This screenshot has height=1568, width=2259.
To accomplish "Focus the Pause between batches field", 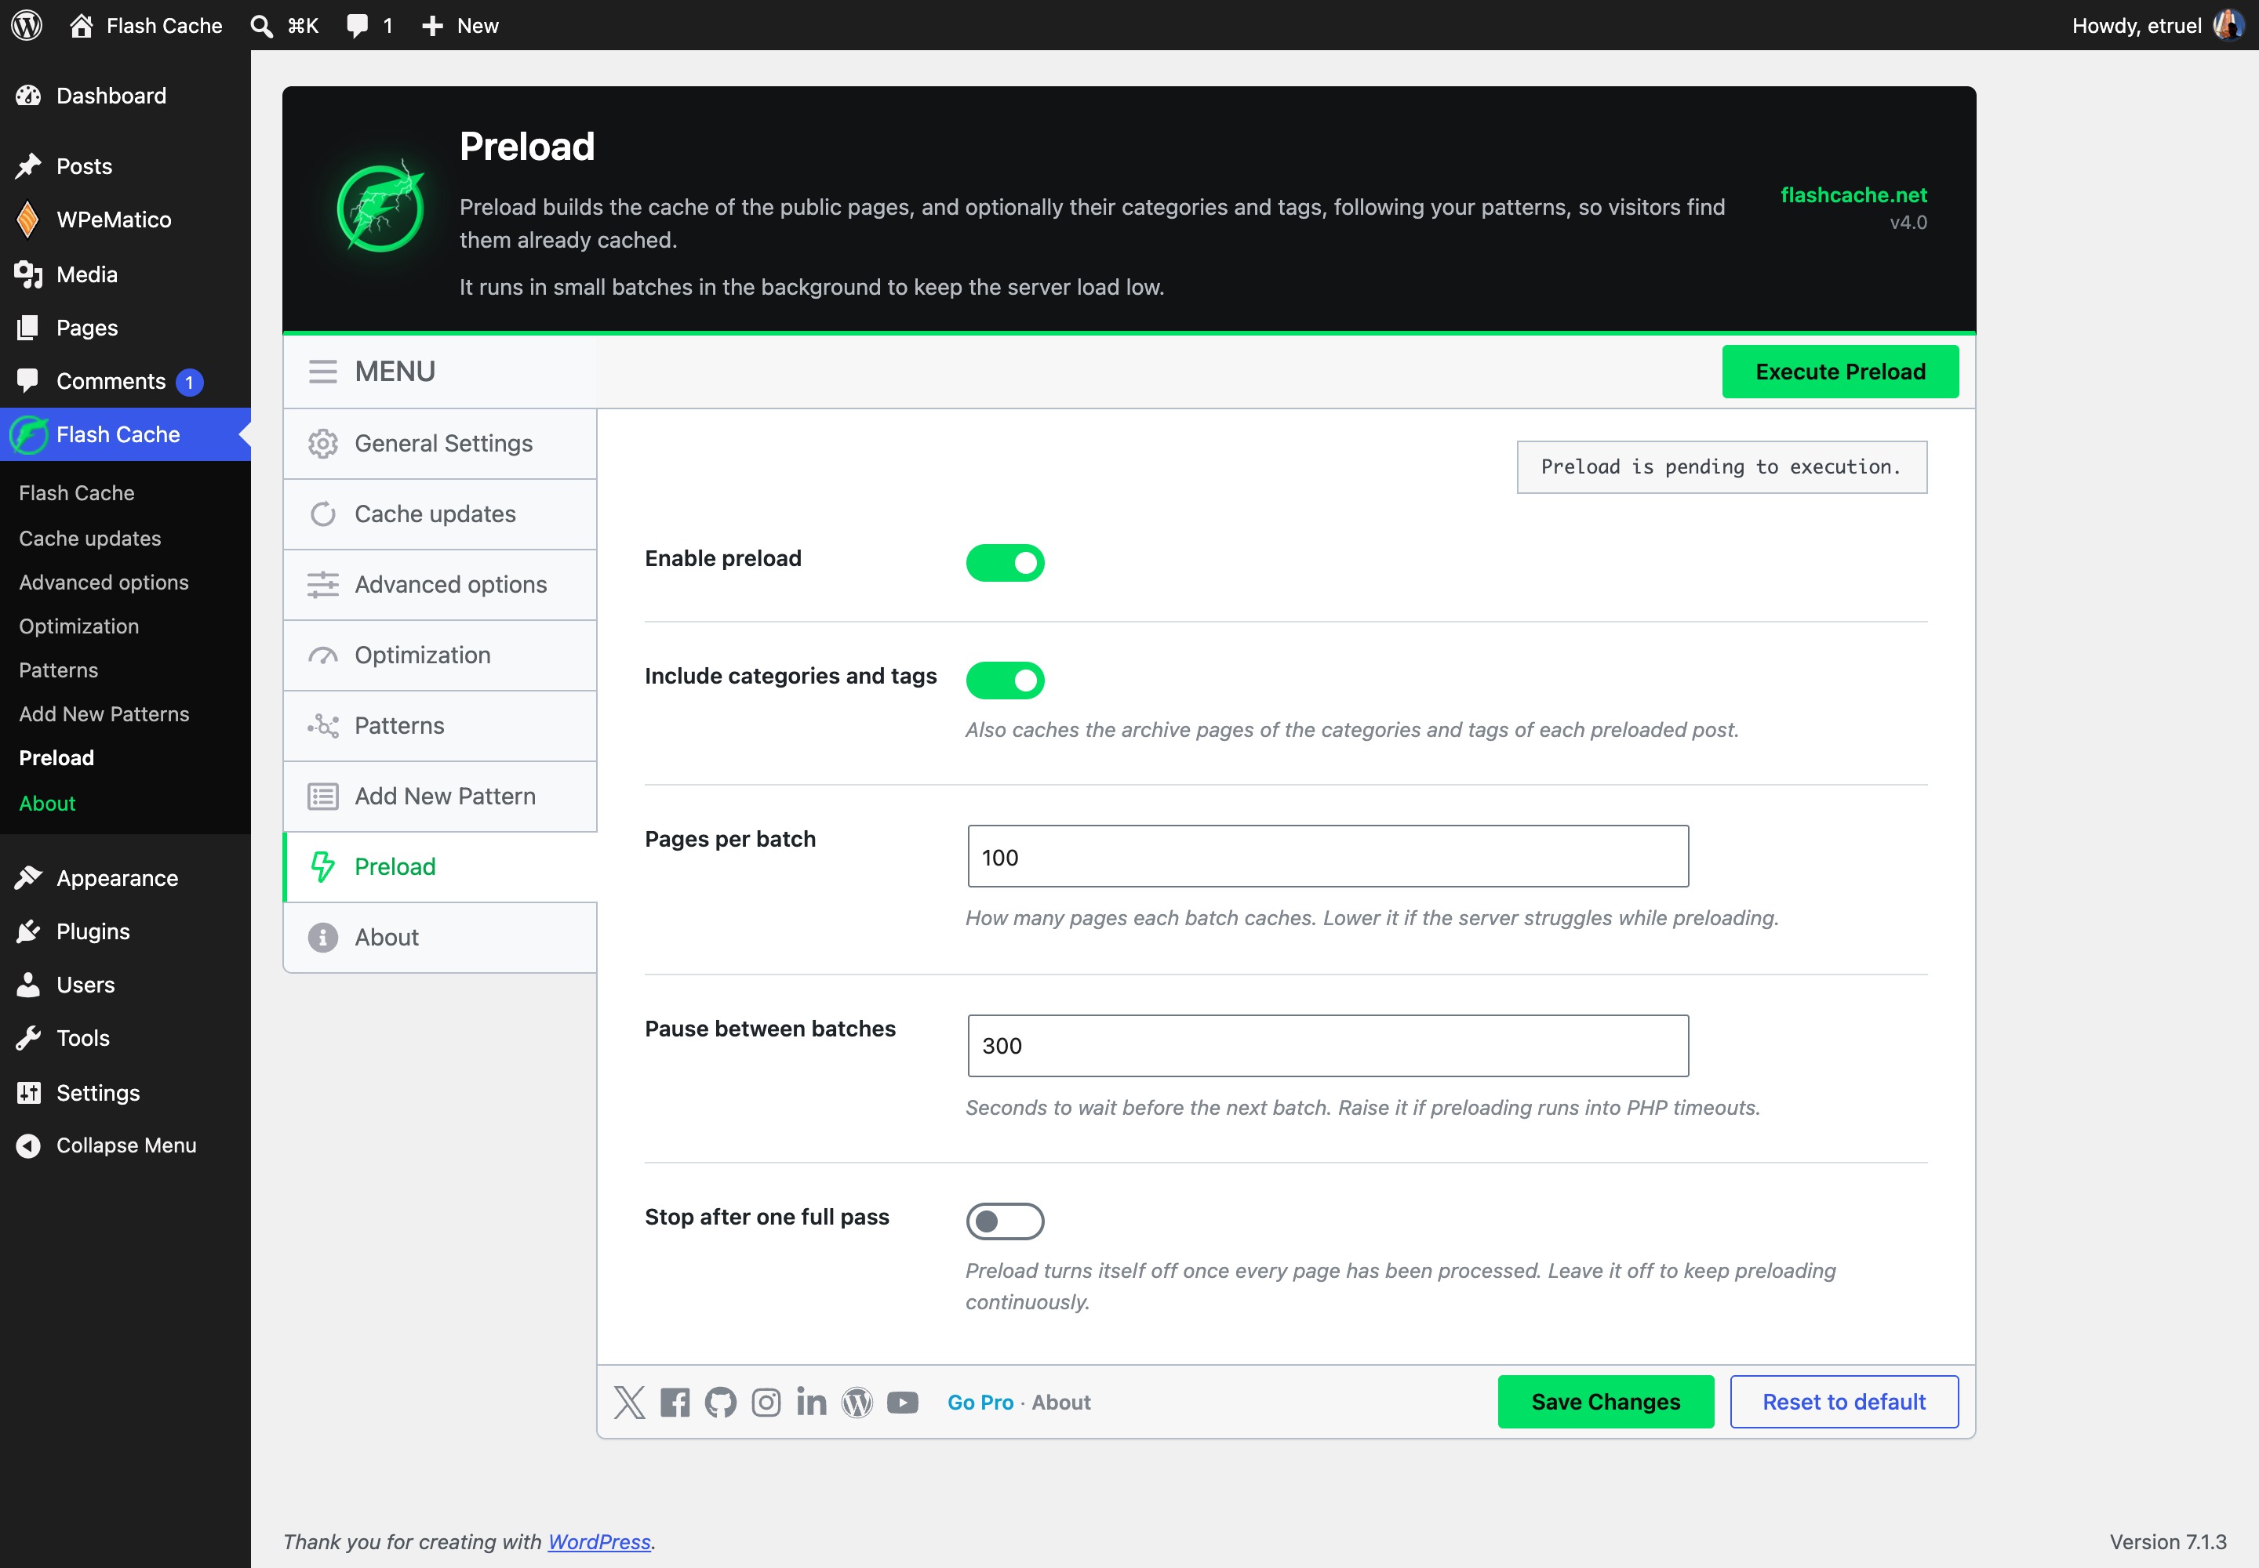I will (x=1328, y=1047).
